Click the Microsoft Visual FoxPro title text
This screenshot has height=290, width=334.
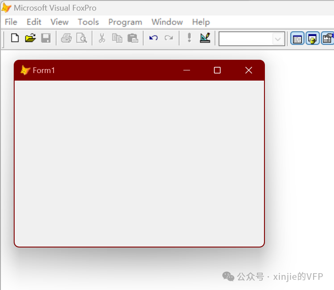coord(55,8)
